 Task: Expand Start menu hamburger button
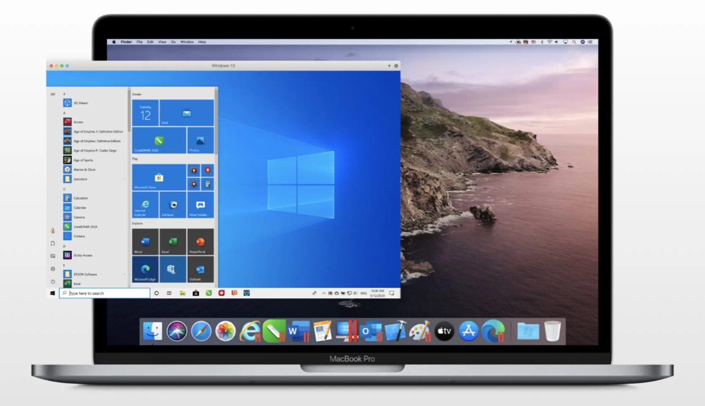(x=53, y=94)
